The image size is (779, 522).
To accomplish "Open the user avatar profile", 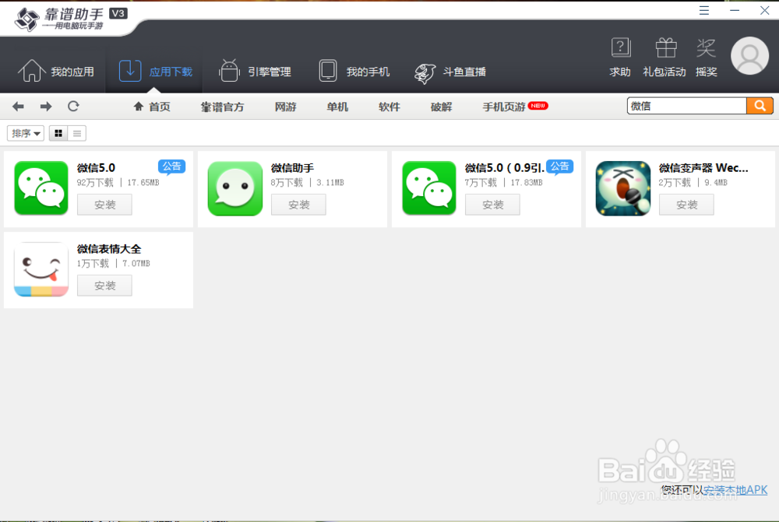I will [x=749, y=55].
